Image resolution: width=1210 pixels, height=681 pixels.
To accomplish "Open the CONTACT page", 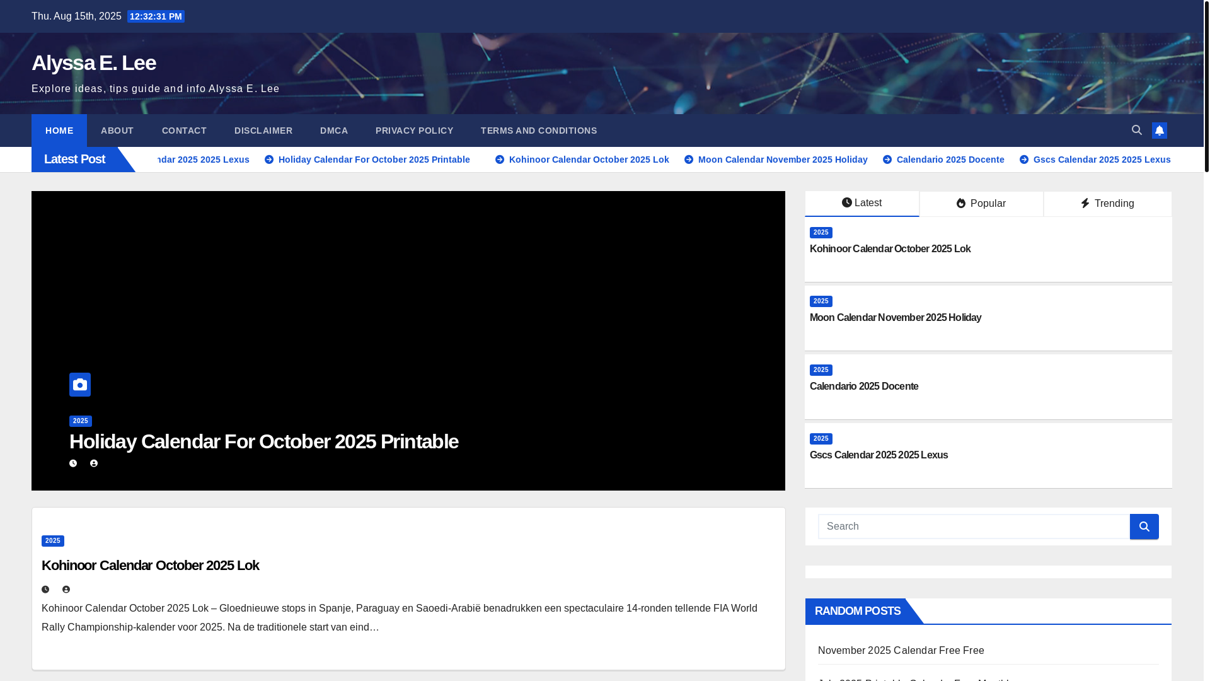I will point(184,131).
